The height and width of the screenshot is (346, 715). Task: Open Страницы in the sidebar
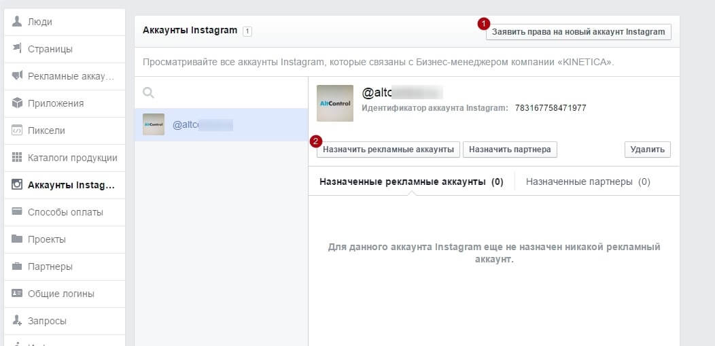[65, 49]
